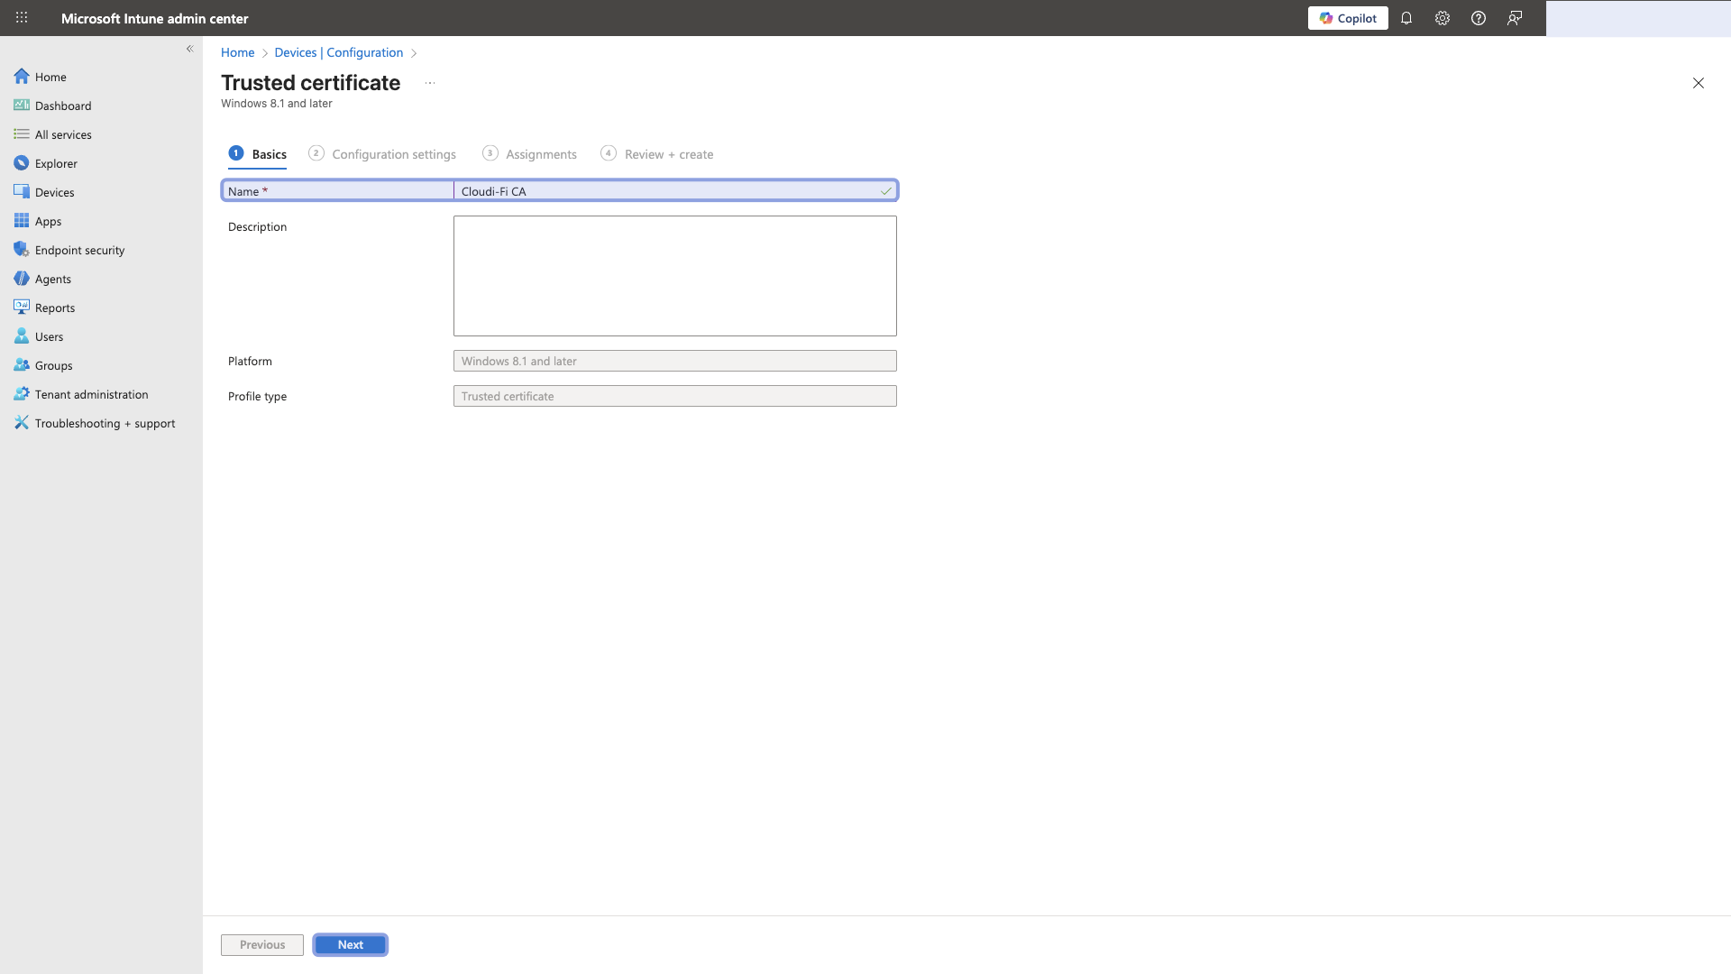Launch Copilot from the top bar
Image resolution: width=1731 pixels, height=974 pixels.
(x=1348, y=18)
